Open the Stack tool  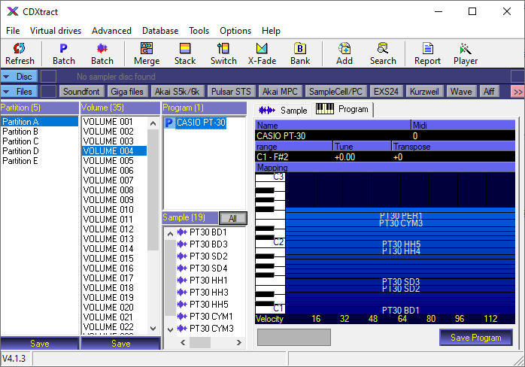click(x=185, y=53)
